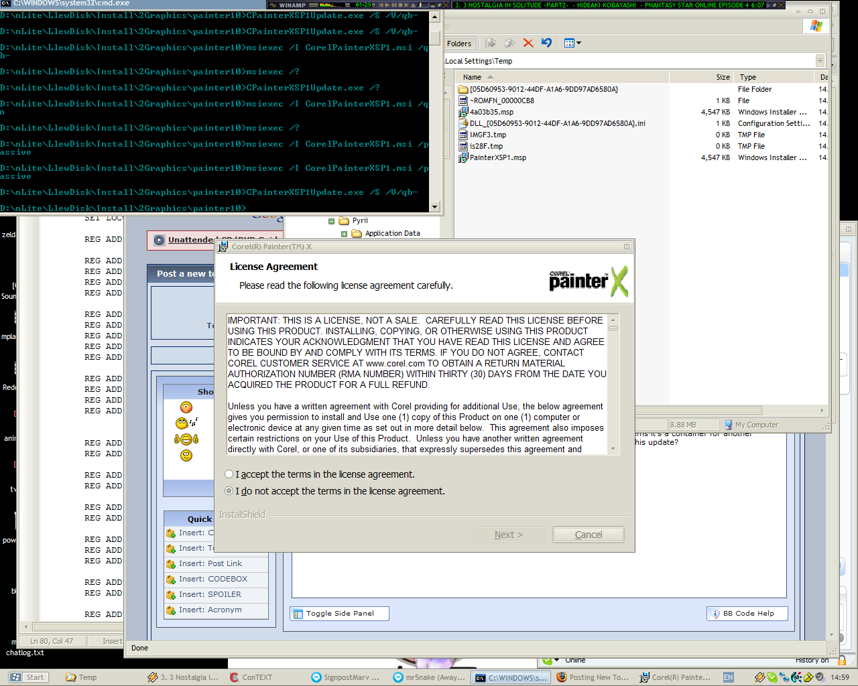
Task: Click the chatlog.txt desktop icon label
Action: (x=25, y=653)
